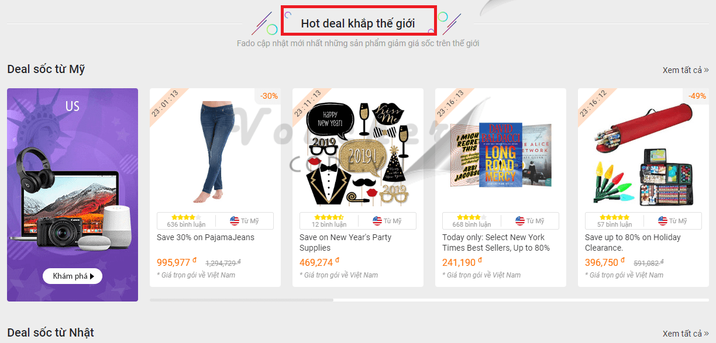View all US deals via Xem tất cả
Viewport: 716px width, 343px height.
[x=686, y=70]
